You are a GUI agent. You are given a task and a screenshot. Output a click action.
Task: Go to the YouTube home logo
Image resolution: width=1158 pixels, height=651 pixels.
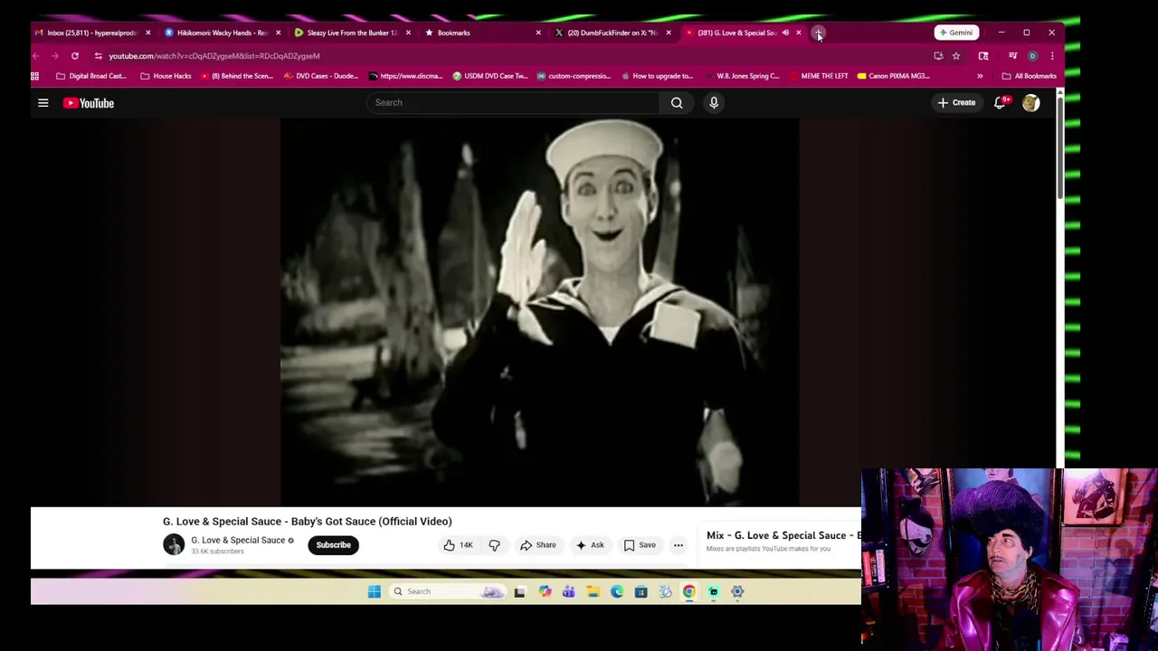pyautogui.click(x=89, y=103)
